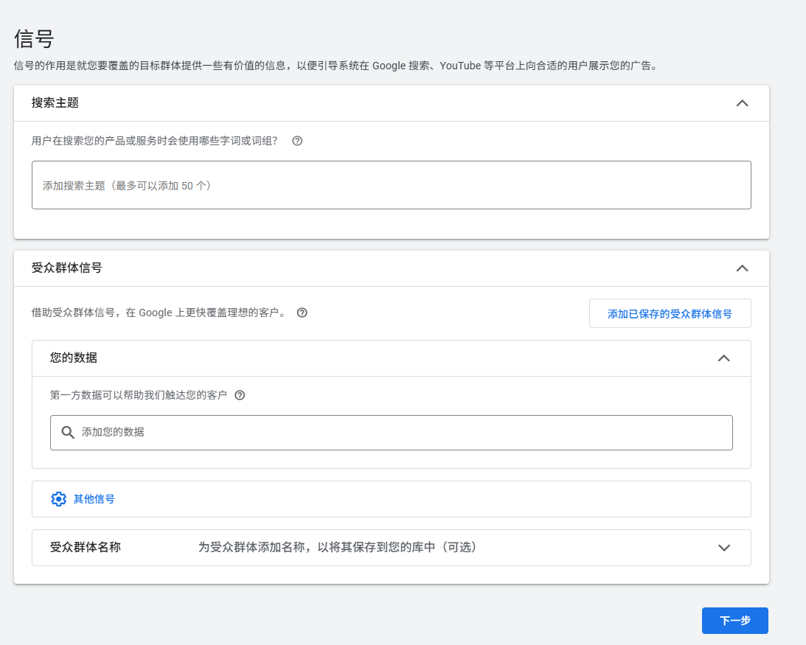Open help icon next to 更快覆盖理想的客户
Image resolution: width=806 pixels, height=645 pixels.
[302, 313]
